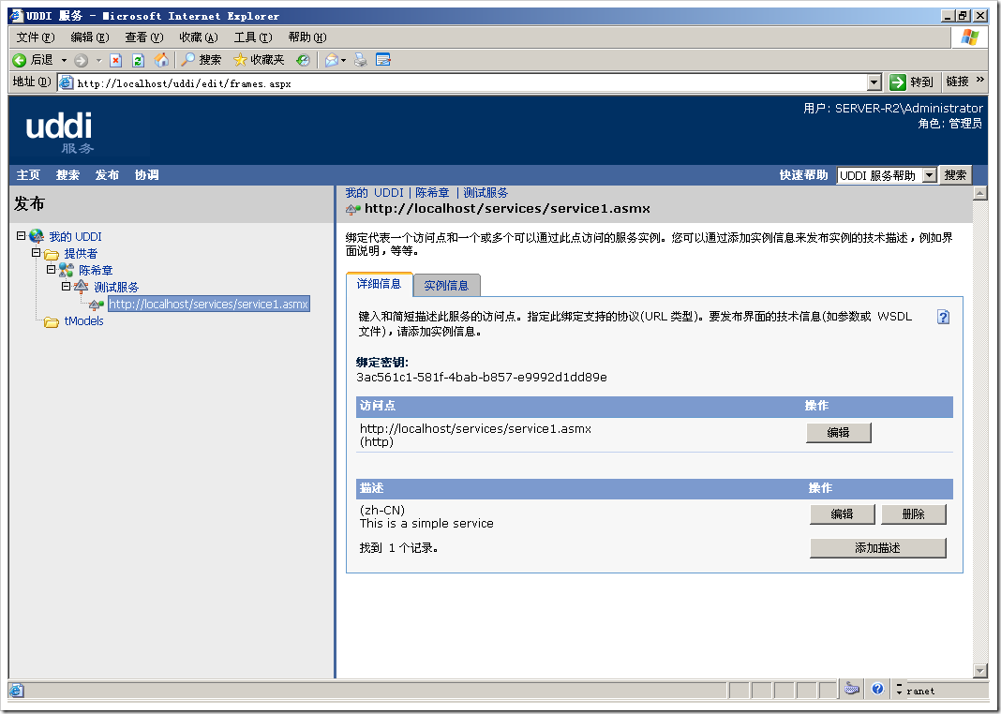Open the 发布 navigation link
Viewport: 1001px width, 714px height.
(107, 175)
